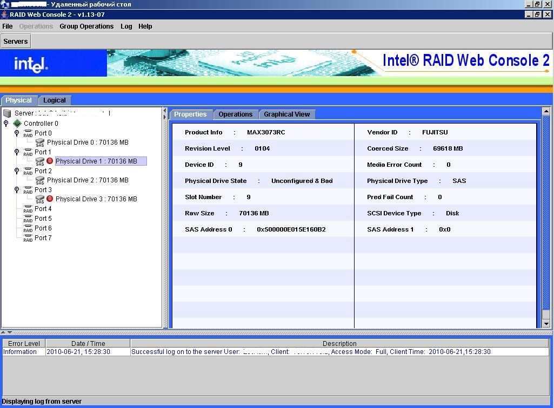The image size is (554, 408).
Task: Click the Server icon in the tree
Action: pyautogui.click(x=7, y=113)
